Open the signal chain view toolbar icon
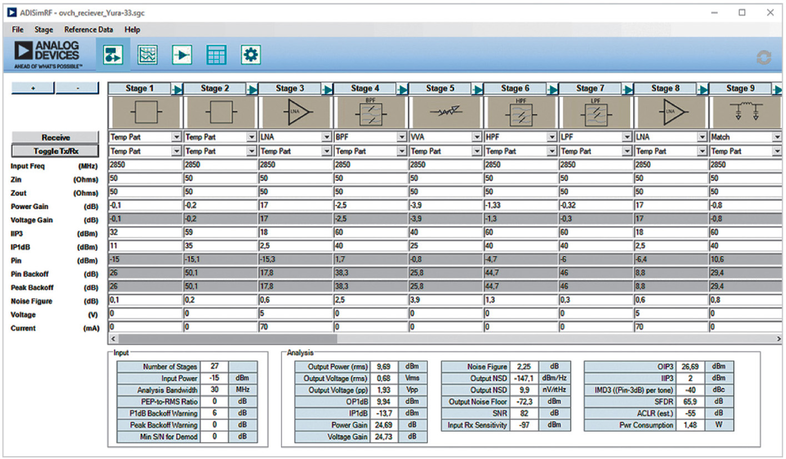Viewport: 786px width, 459px height. (x=113, y=55)
